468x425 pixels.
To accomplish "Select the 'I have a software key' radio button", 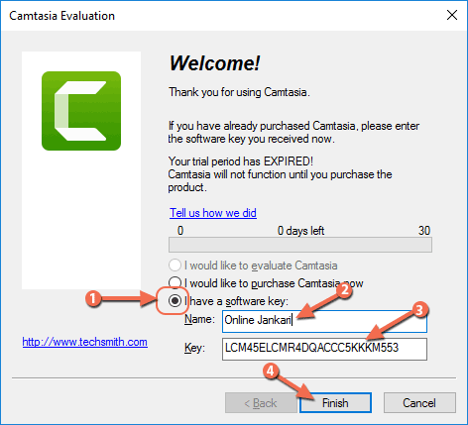I will [175, 301].
